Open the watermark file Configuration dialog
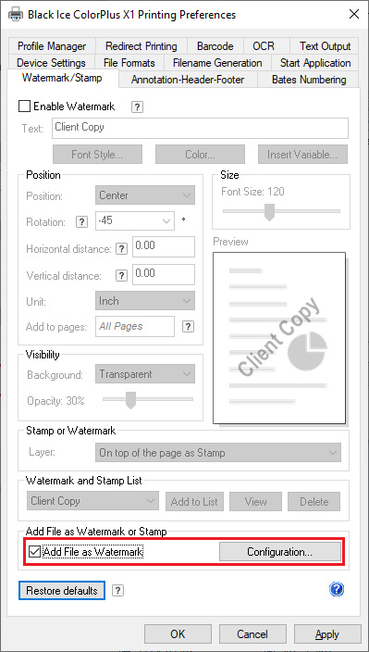 (280, 552)
